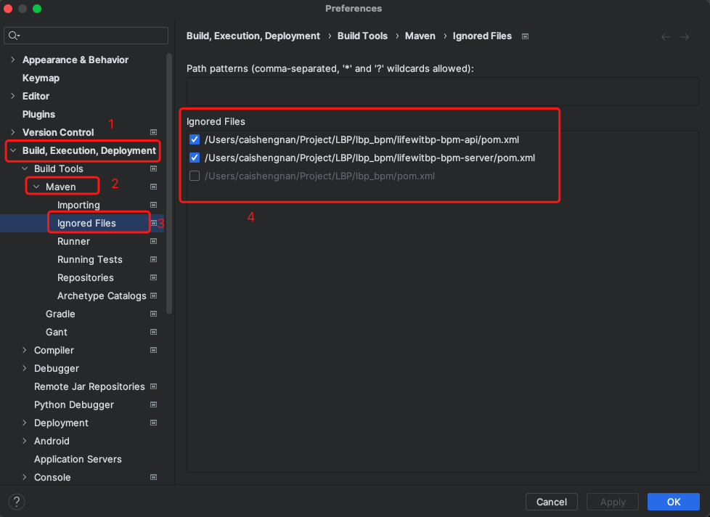Open the help question mark button
The width and height of the screenshot is (710, 517).
click(x=17, y=502)
